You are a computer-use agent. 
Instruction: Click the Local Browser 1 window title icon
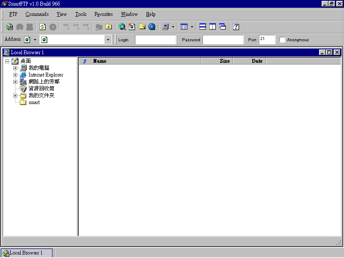pyautogui.click(x=7, y=52)
